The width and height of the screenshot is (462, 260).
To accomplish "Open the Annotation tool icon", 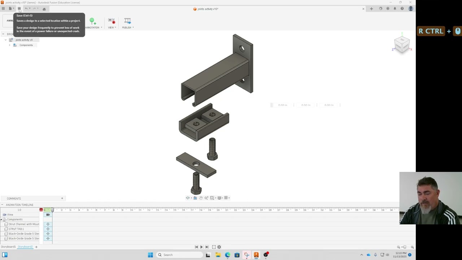I will (92, 21).
